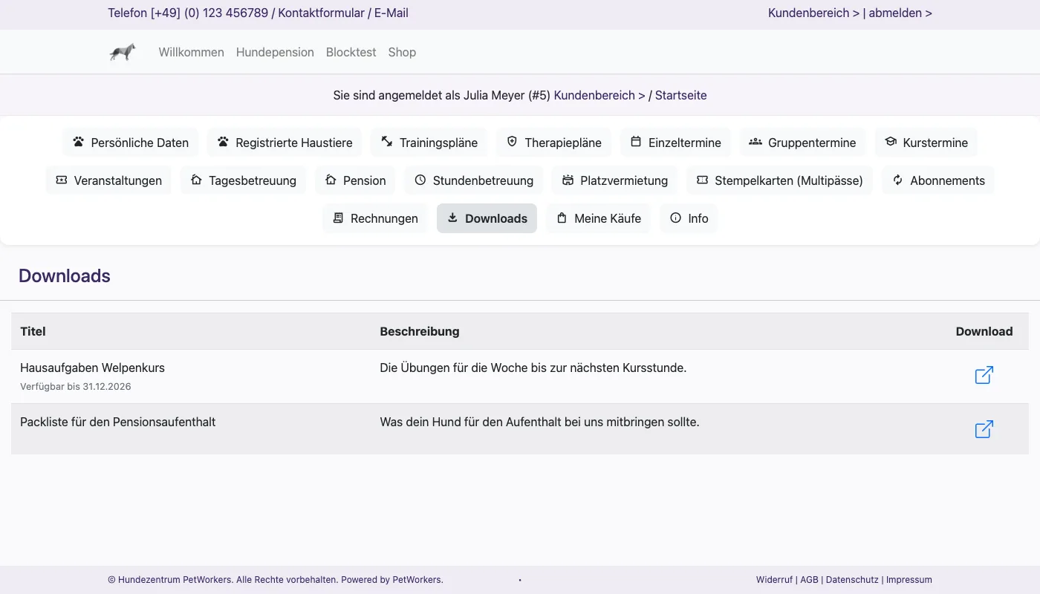
Task: Open Kundenbereich link in top right
Action: pos(813,13)
